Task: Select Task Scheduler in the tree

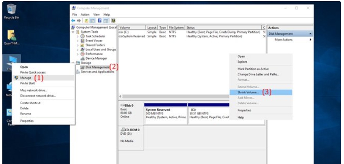Action: (92, 36)
